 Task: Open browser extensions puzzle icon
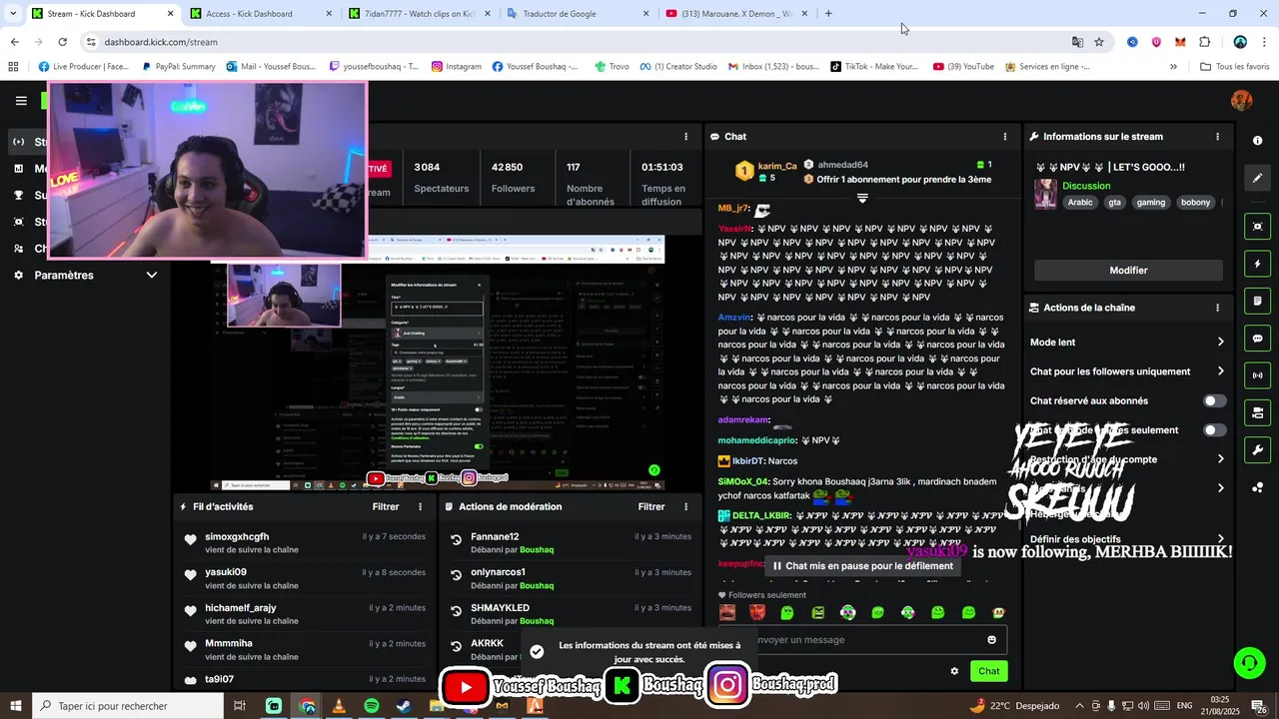(1204, 42)
